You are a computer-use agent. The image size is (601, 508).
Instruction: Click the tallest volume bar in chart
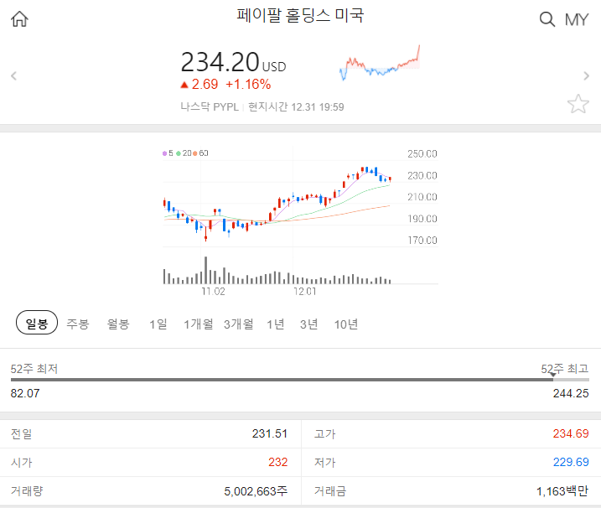[x=206, y=270]
